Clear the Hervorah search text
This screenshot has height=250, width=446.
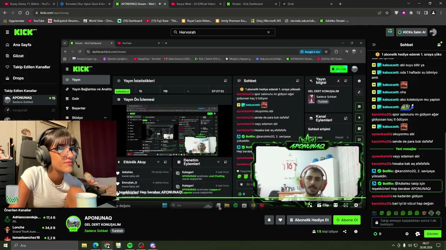point(268,32)
